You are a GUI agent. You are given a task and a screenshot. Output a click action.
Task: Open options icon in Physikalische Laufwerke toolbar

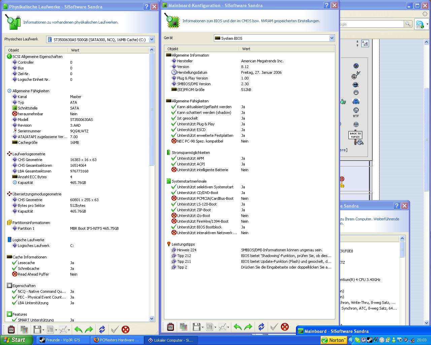click(x=11, y=329)
